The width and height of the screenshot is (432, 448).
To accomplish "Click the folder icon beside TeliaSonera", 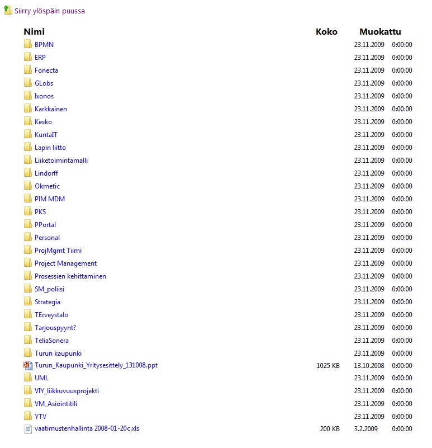I will pos(28,340).
